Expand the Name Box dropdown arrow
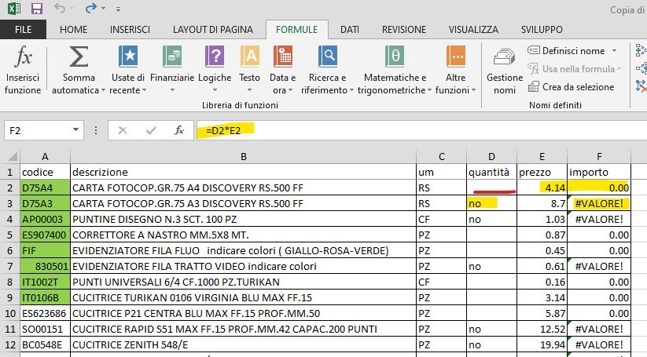The width and height of the screenshot is (647, 357). click(x=76, y=130)
